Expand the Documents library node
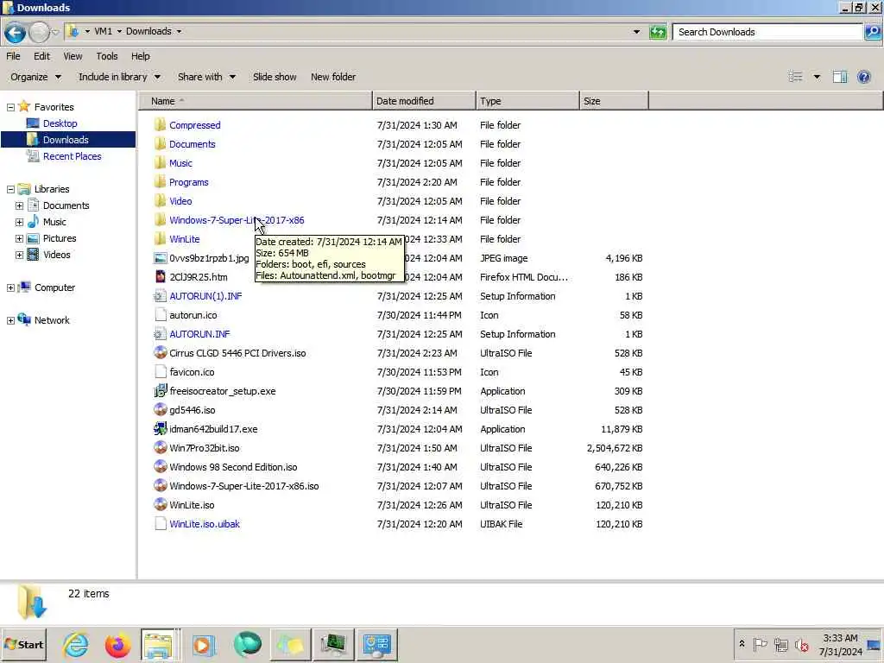The height and width of the screenshot is (663, 884). point(19,205)
